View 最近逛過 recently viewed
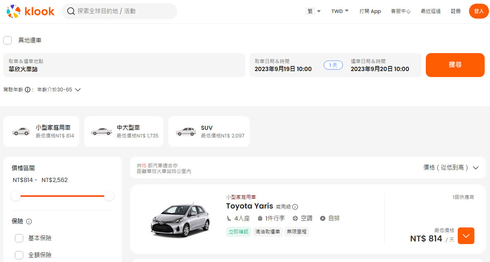490x262 pixels. [x=431, y=11]
